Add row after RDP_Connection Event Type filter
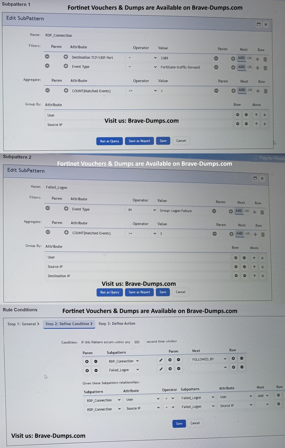This screenshot has width=285, height=448. 257,68
